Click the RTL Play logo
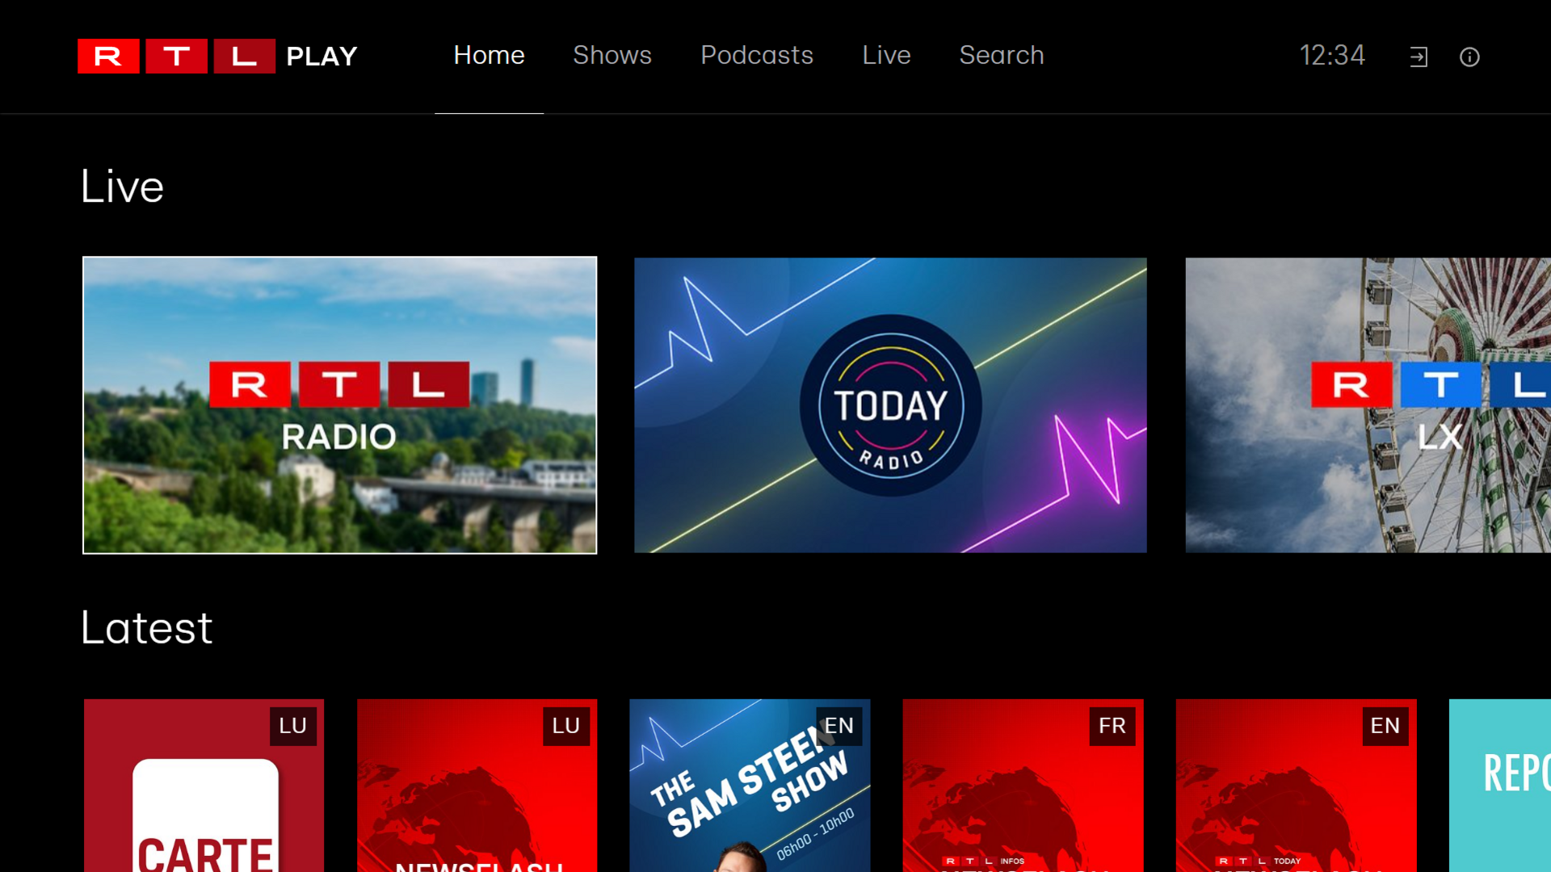 217,57
